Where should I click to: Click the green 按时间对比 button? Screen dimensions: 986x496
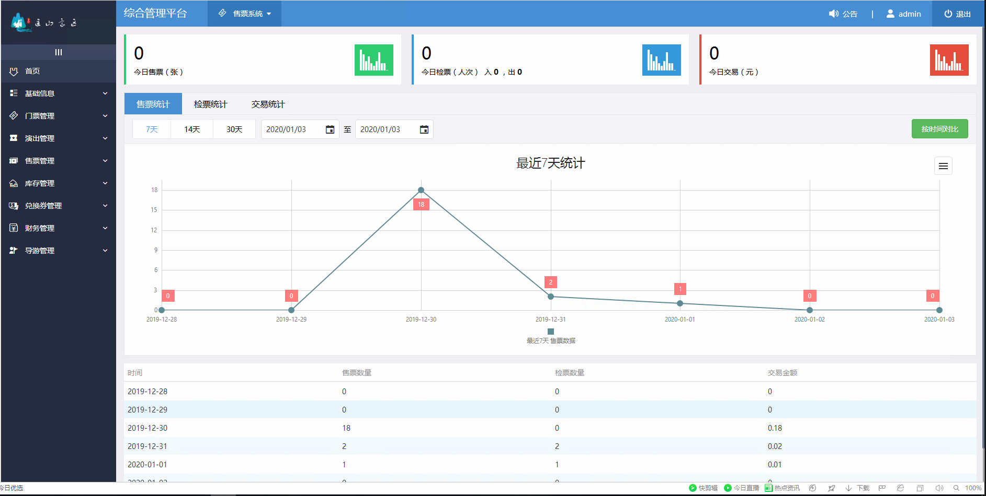pyautogui.click(x=939, y=129)
